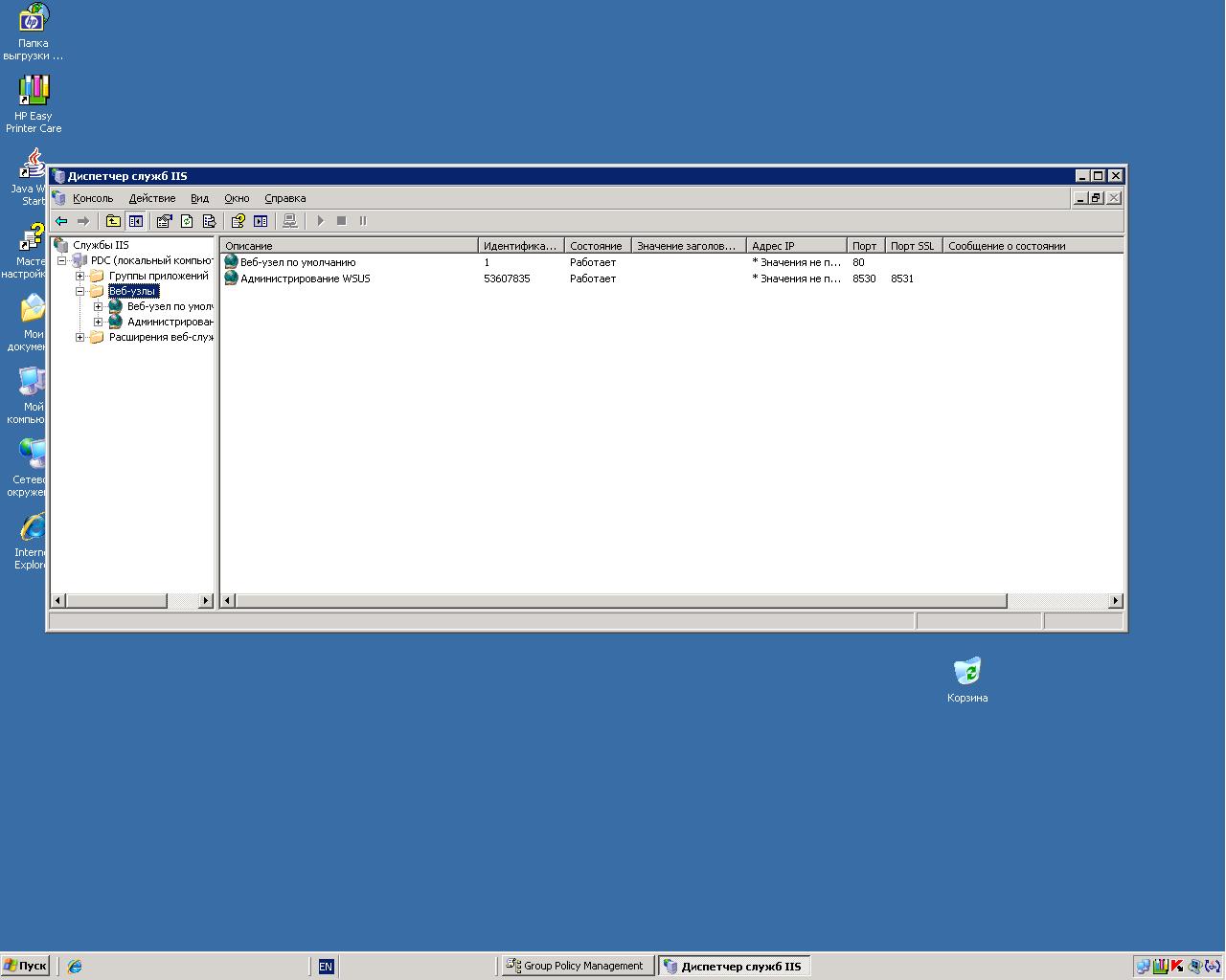Viewport: 1226px width, 980px height.
Task: Click HP Printer Care tray icon
Action: (x=1160, y=967)
